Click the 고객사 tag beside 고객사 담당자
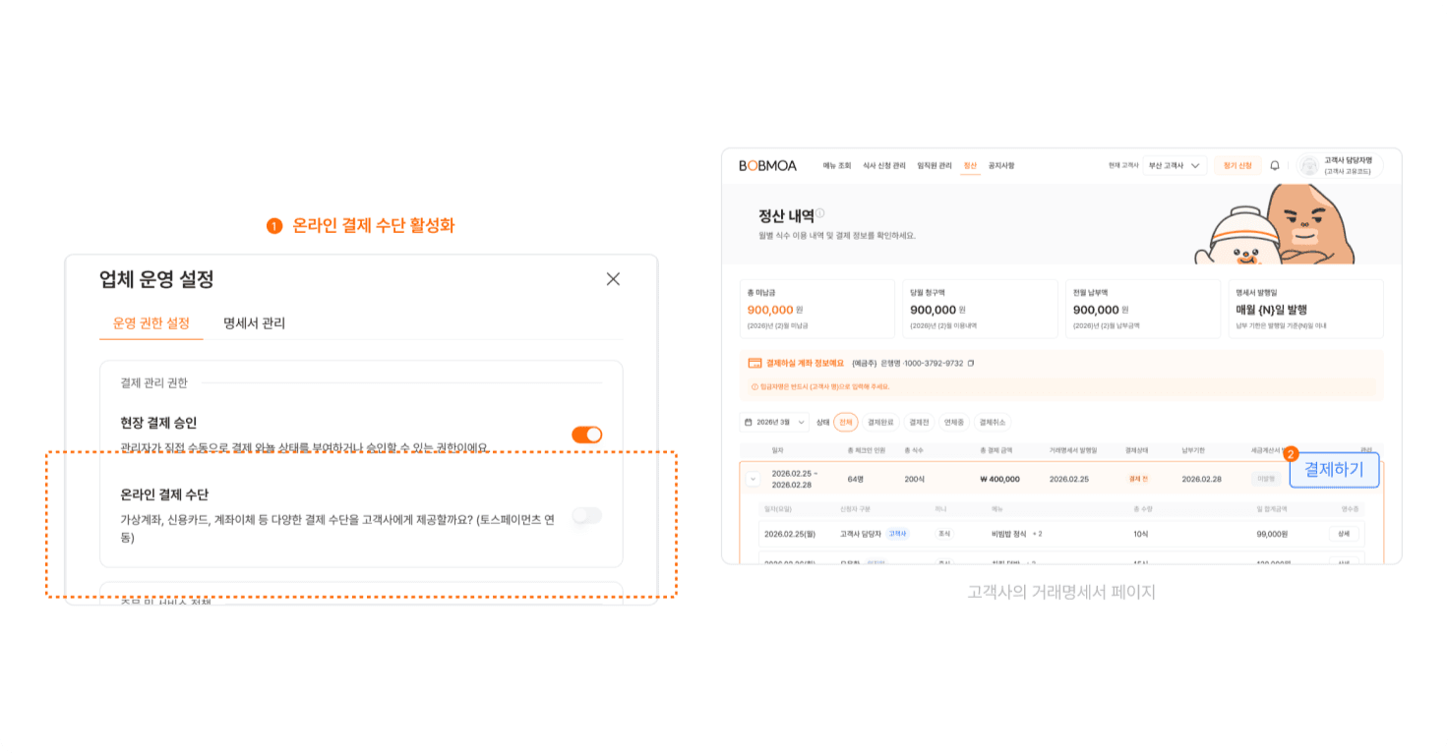Viewport: 1448px width, 755px height. [897, 534]
